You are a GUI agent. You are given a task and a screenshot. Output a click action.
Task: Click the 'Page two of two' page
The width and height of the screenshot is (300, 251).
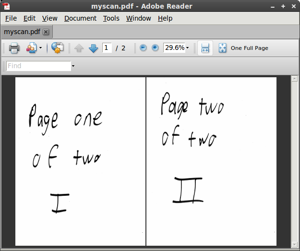(211, 161)
